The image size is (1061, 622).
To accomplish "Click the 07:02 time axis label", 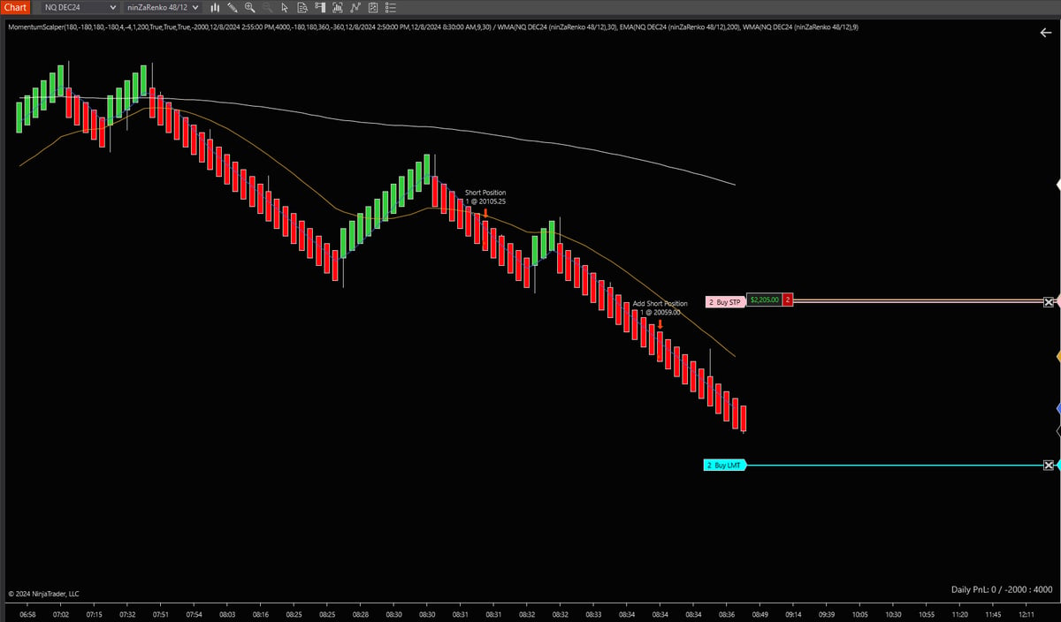I will point(61,614).
